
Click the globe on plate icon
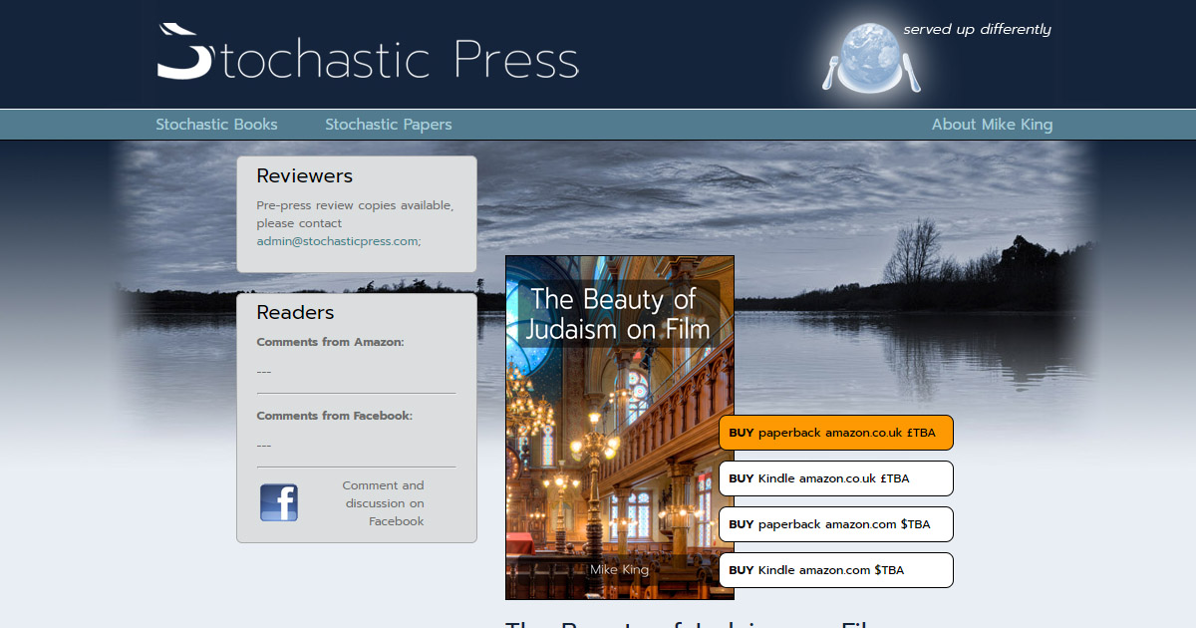tap(870, 56)
